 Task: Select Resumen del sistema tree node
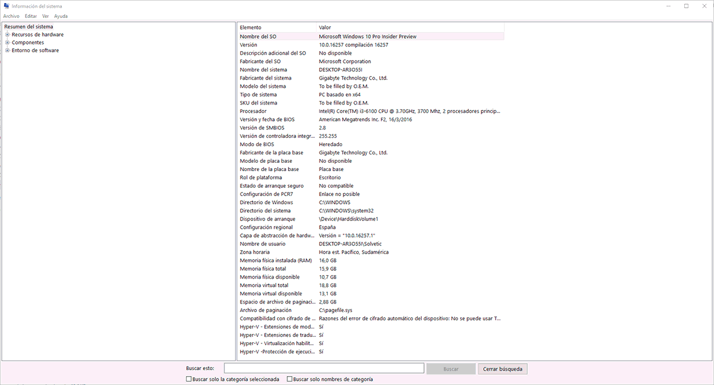(29, 27)
